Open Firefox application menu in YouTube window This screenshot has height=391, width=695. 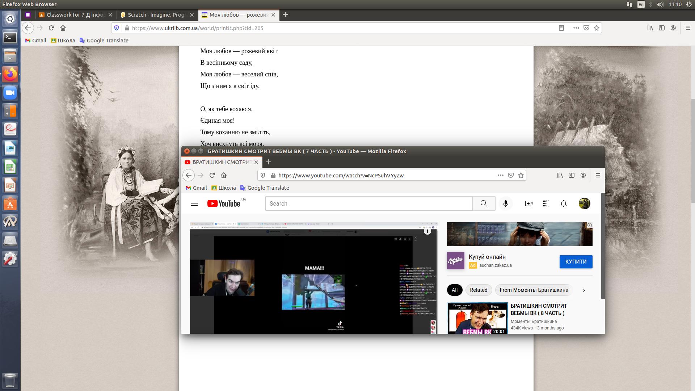598,175
